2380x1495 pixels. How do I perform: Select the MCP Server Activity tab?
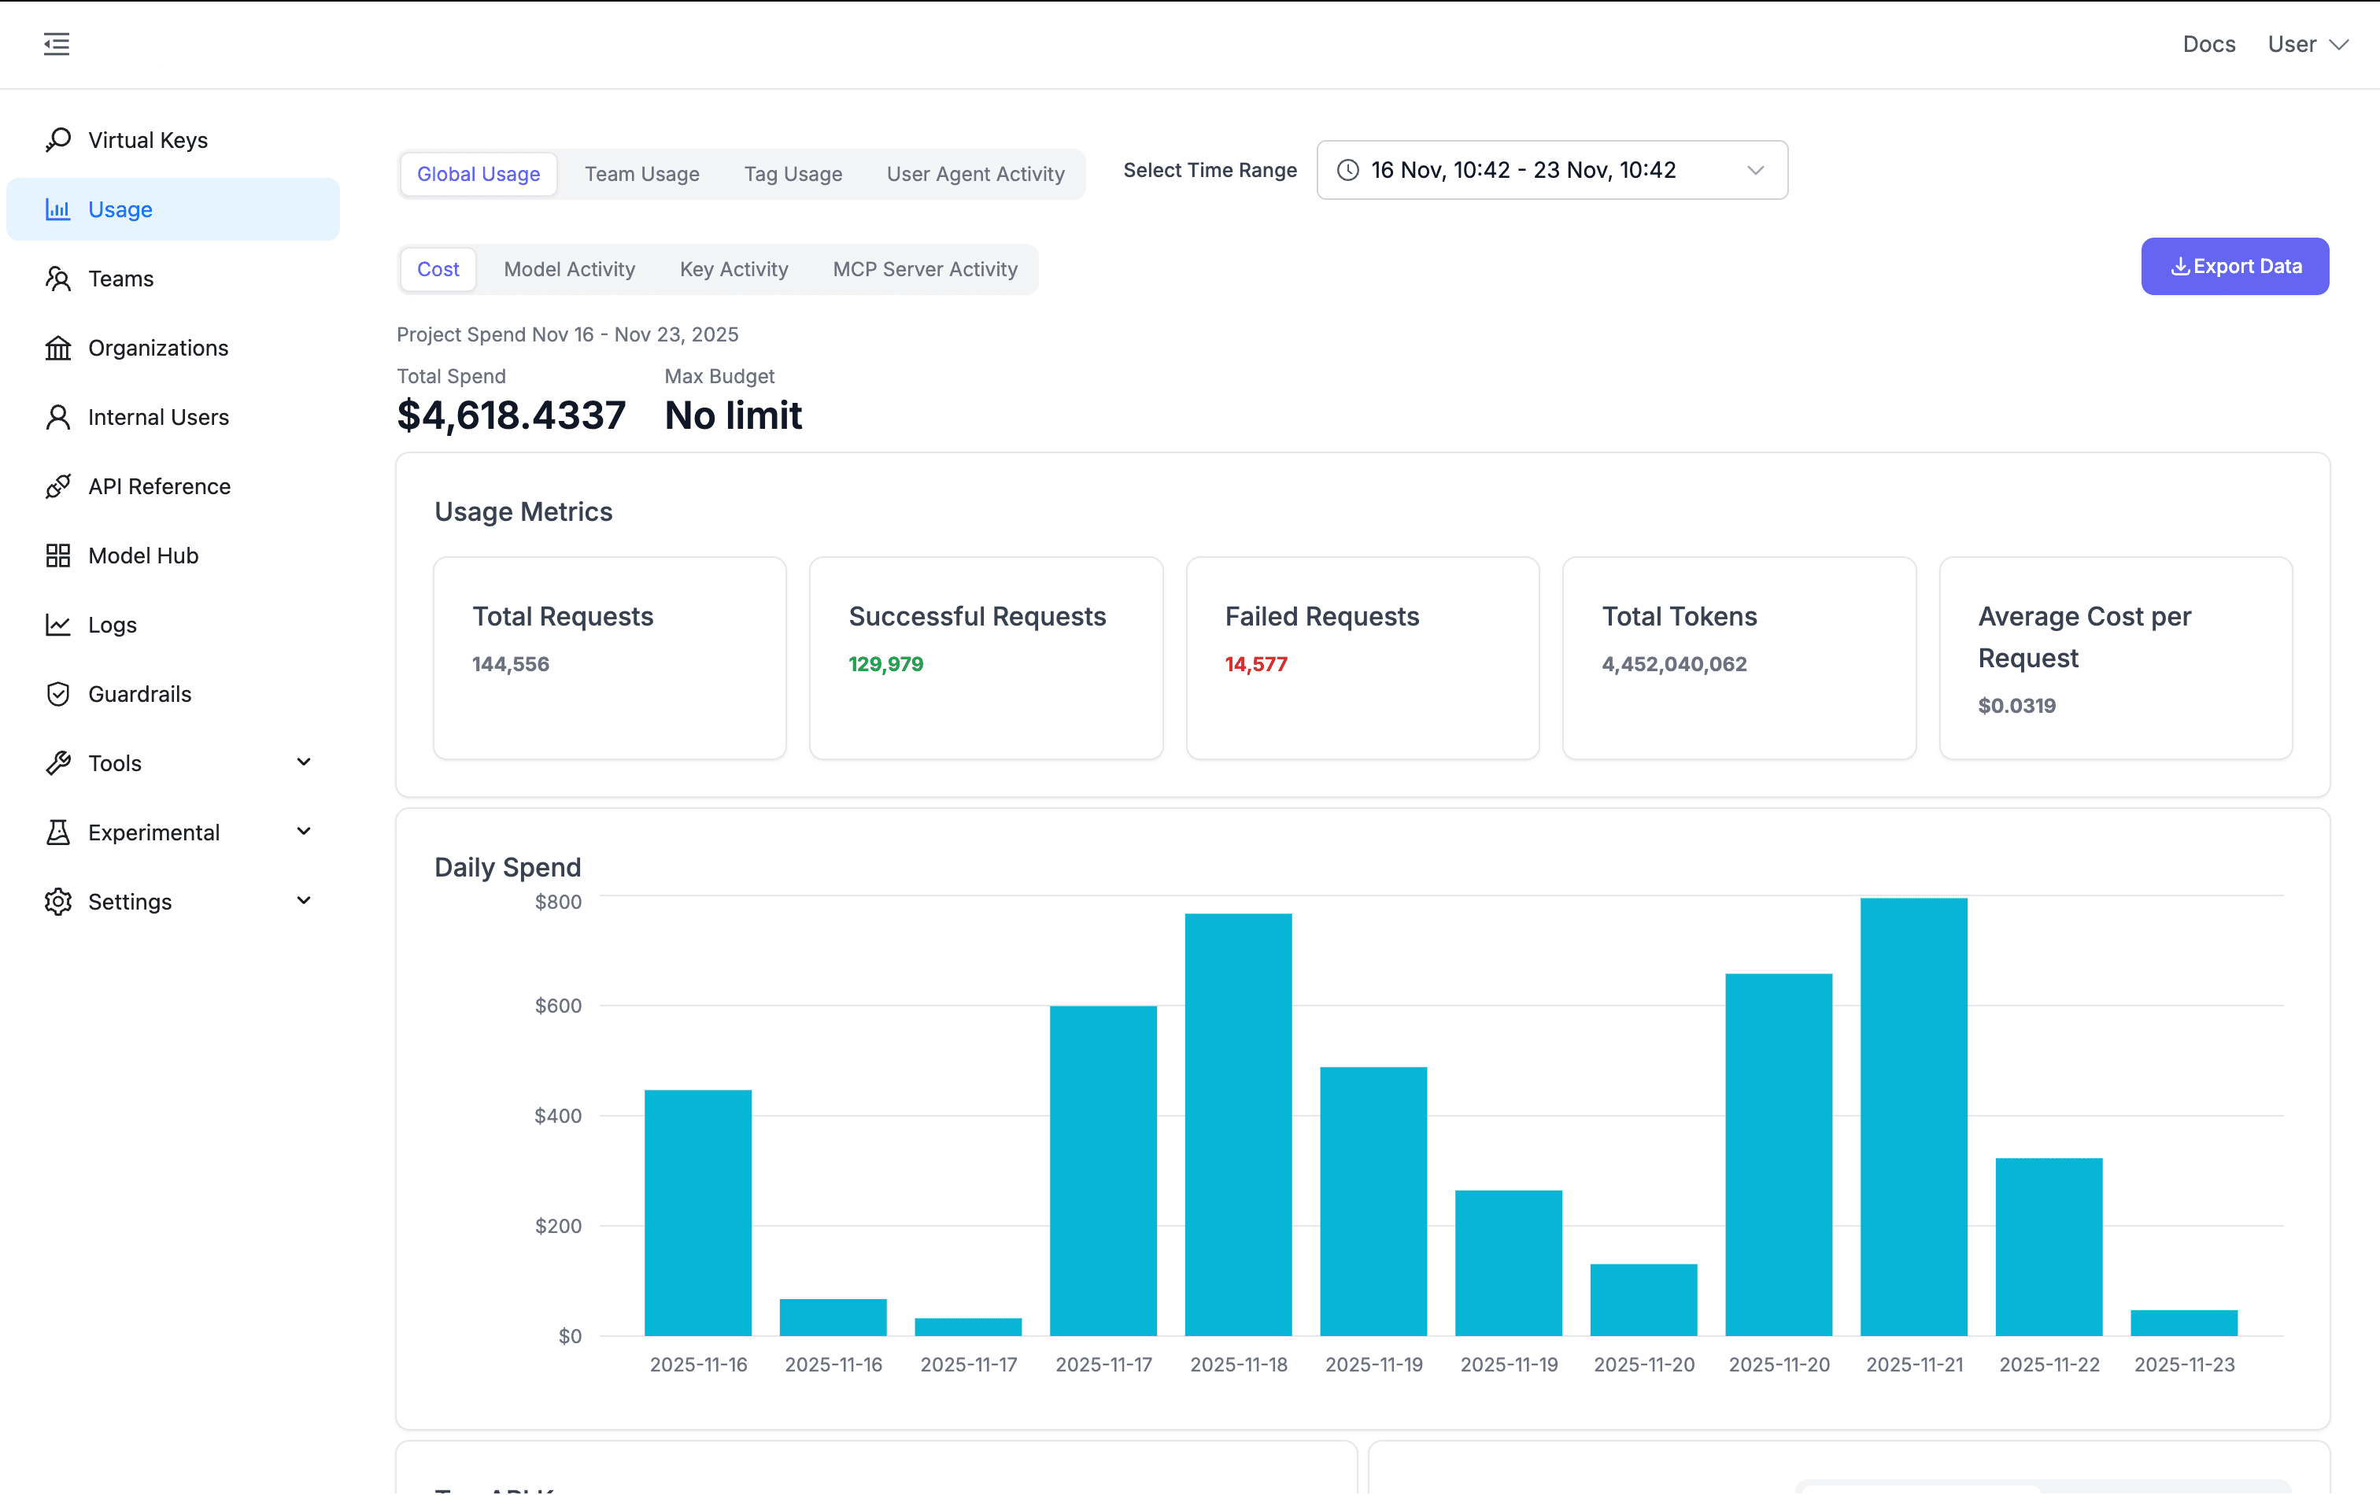coord(924,269)
